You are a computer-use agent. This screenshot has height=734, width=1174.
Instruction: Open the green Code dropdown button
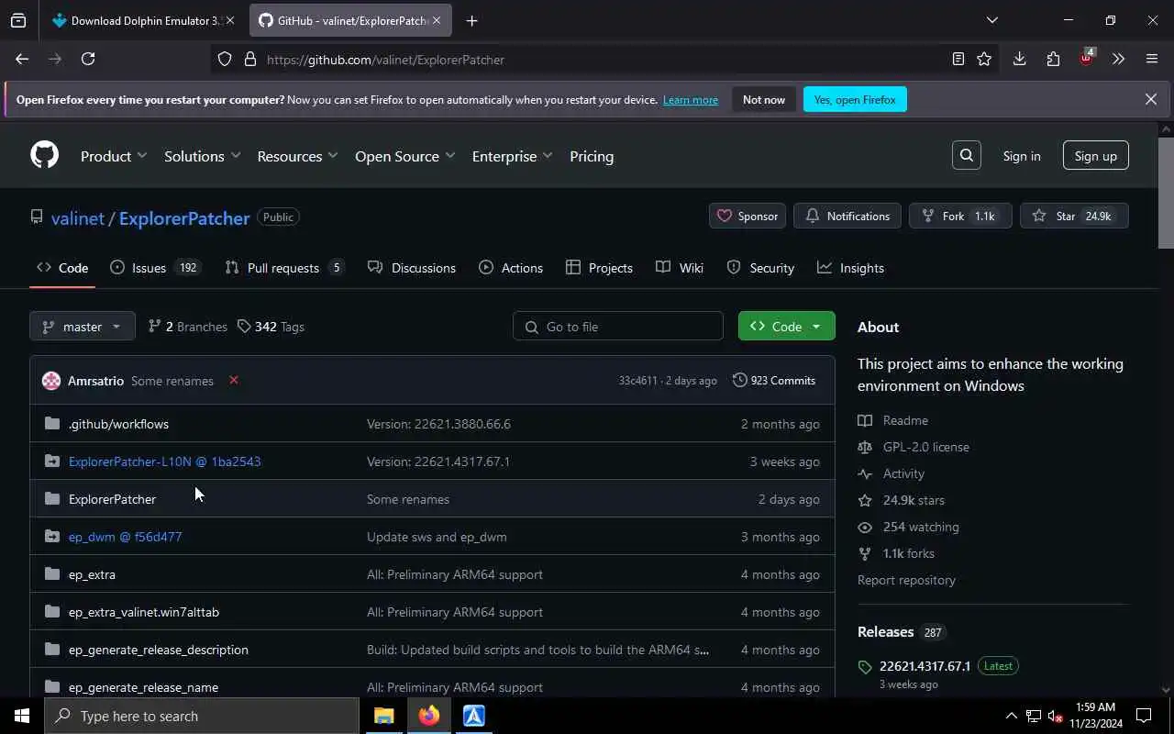point(786,327)
